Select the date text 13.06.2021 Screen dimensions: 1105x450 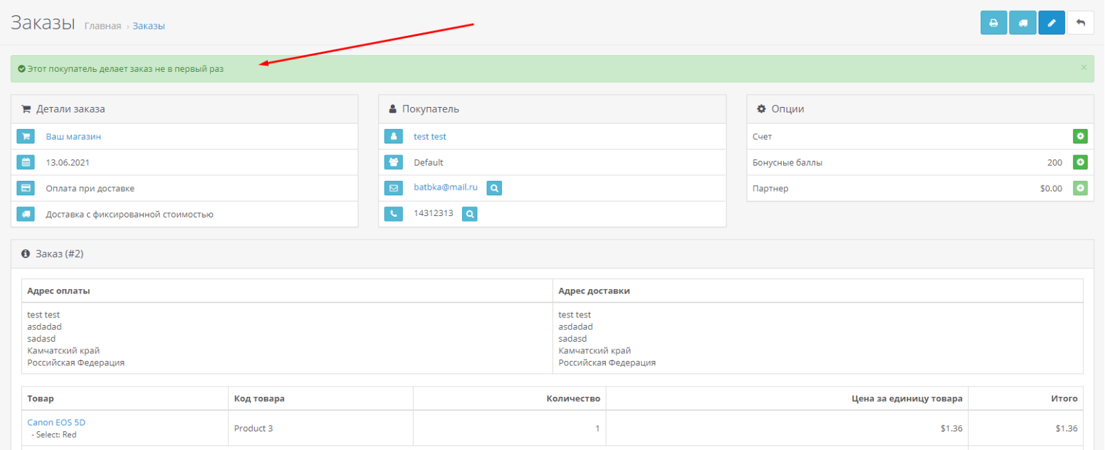[68, 163]
